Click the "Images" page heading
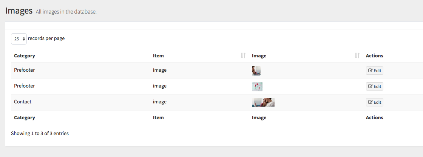 pos(19,11)
